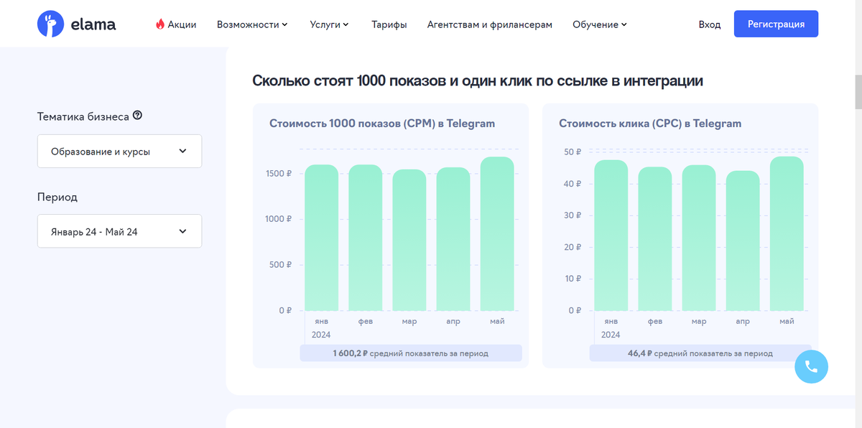Click the page heading about 1000 показов
The width and height of the screenshot is (862, 428).
[478, 80]
